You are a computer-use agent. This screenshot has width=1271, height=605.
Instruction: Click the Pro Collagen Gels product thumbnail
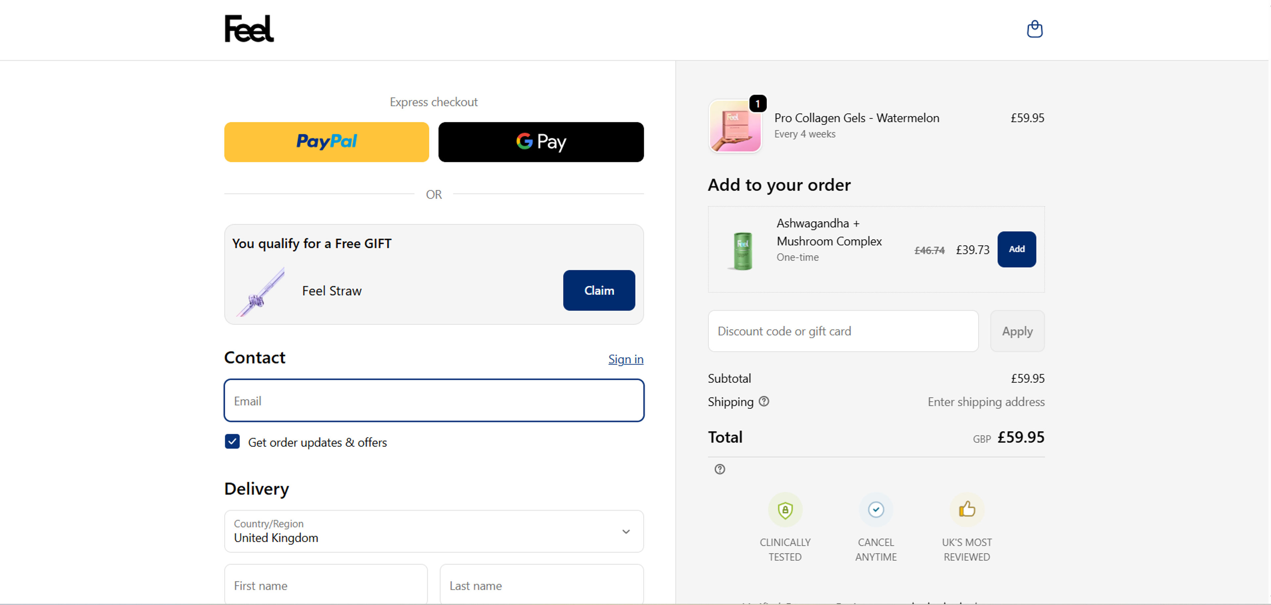point(735,126)
